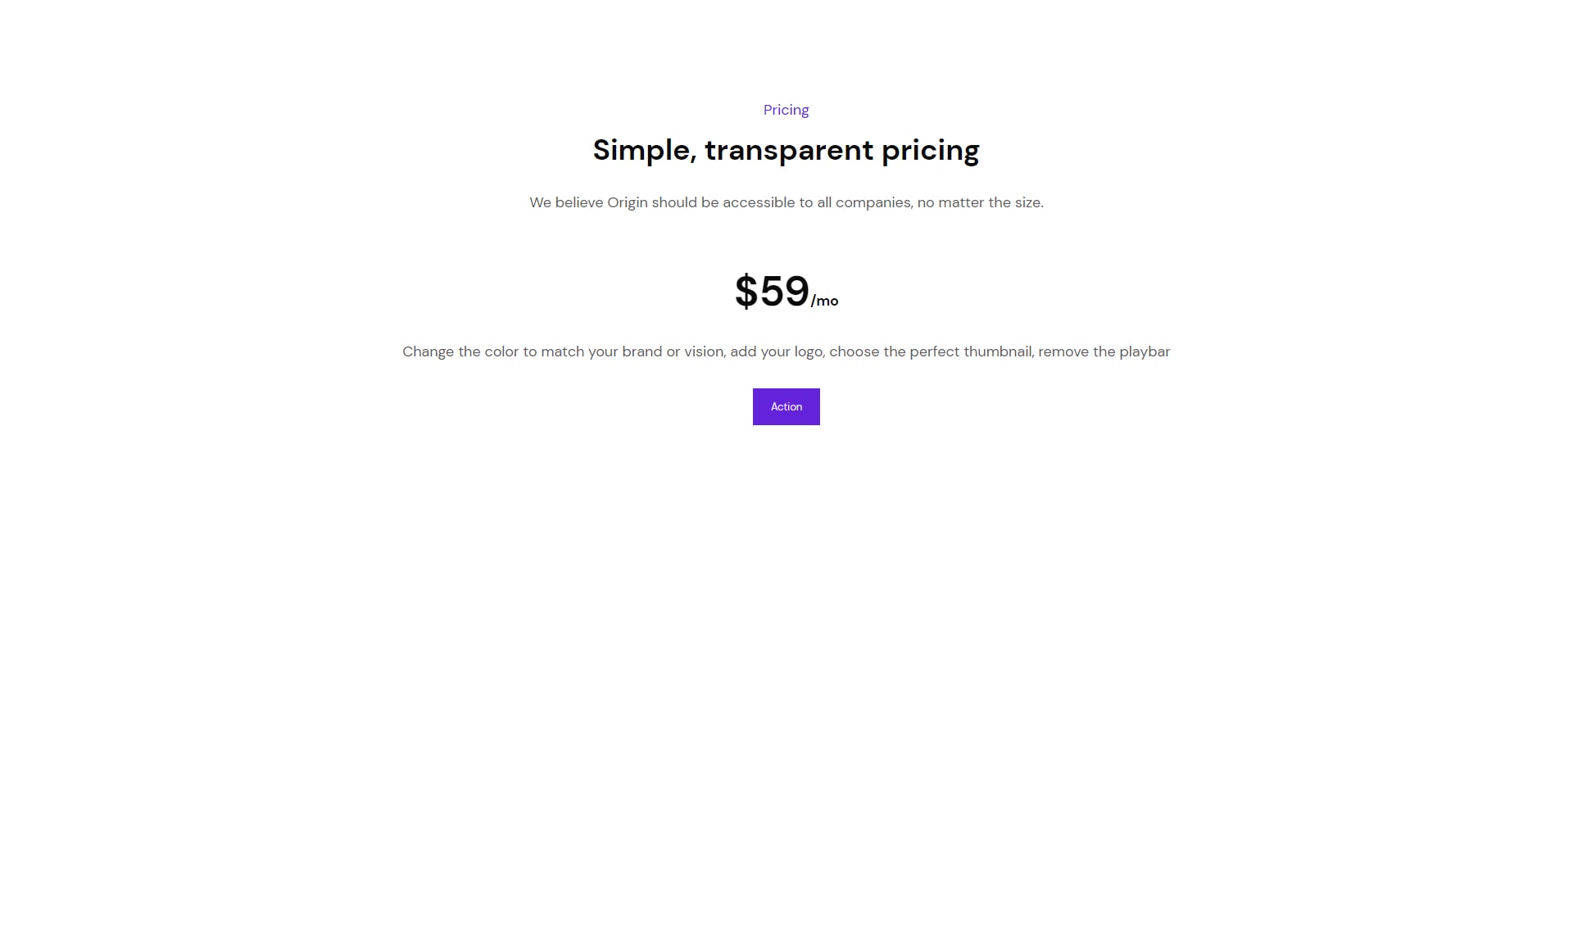The height and width of the screenshot is (934, 1573).
Task: Click the word 'companies,' in the subtitle
Action: click(874, 202)
